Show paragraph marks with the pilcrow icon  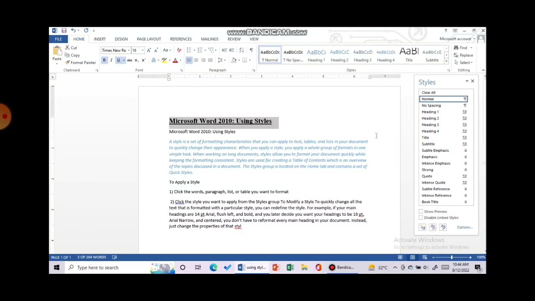pyautogui.click(x=251, y=50)
